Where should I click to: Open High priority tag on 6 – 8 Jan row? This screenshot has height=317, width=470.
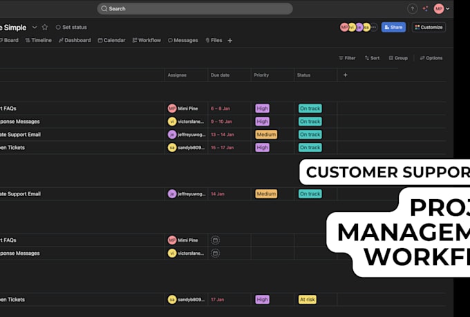pyautogui.click(x=262, y=108)
